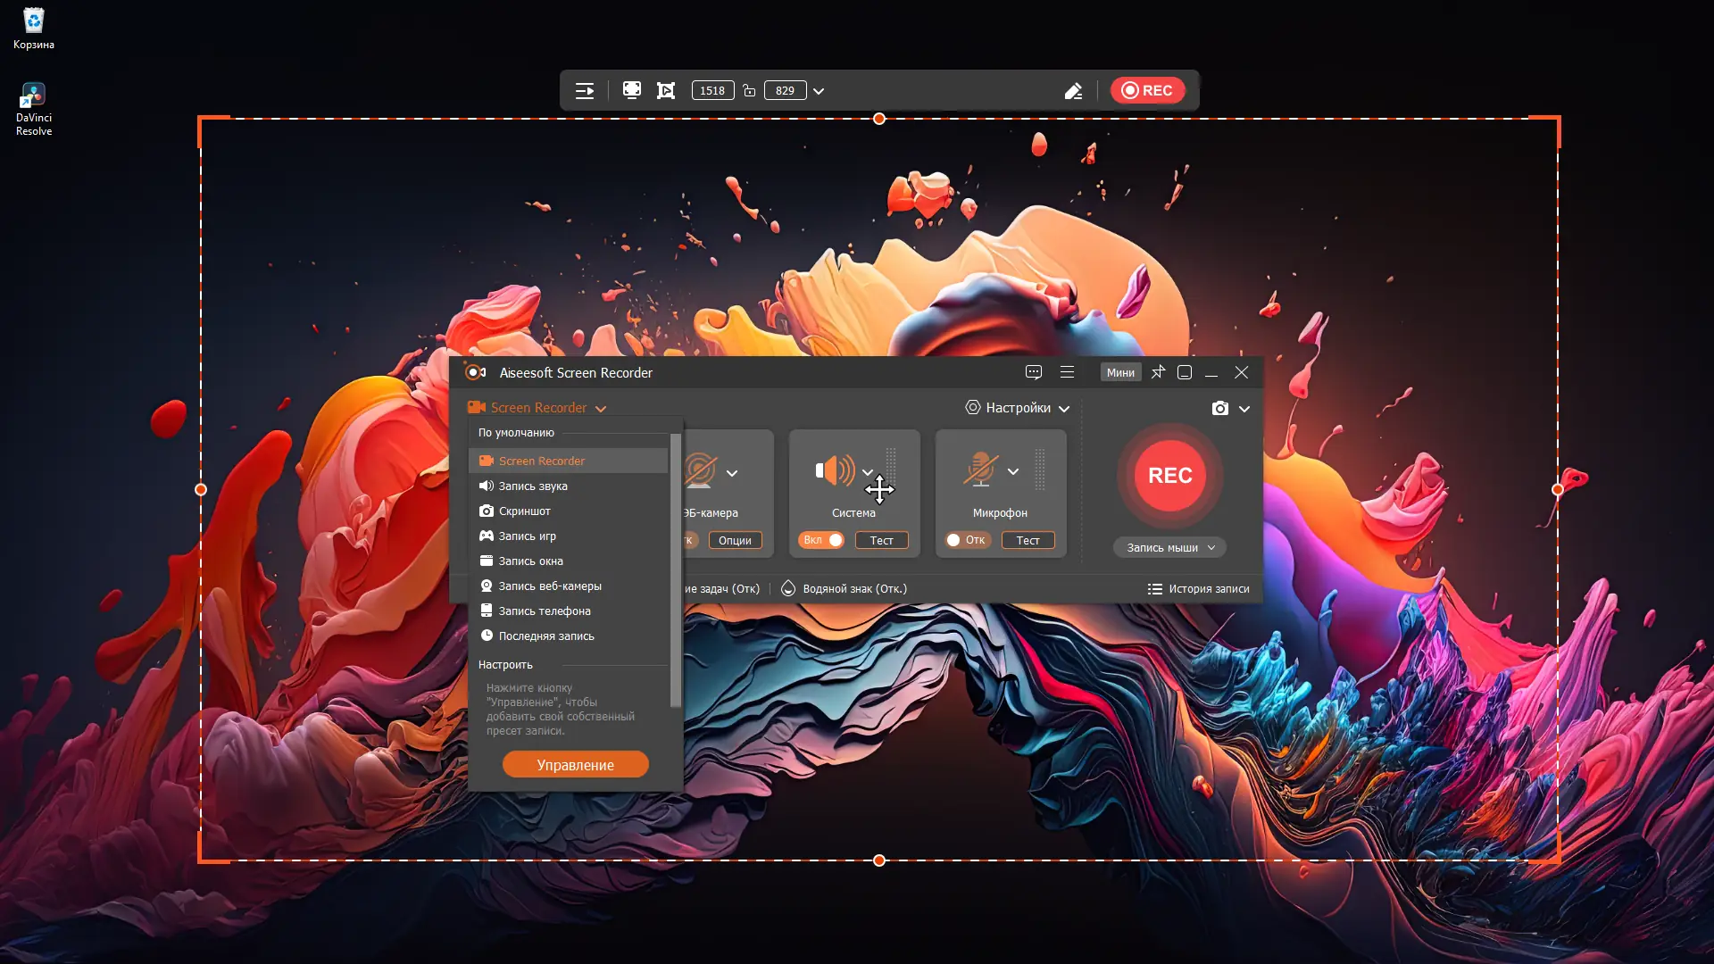The height and width of the screenshot is (964, 1714).
Task: Open the Запись мыши dropdown
Action: pos(1169,547)
